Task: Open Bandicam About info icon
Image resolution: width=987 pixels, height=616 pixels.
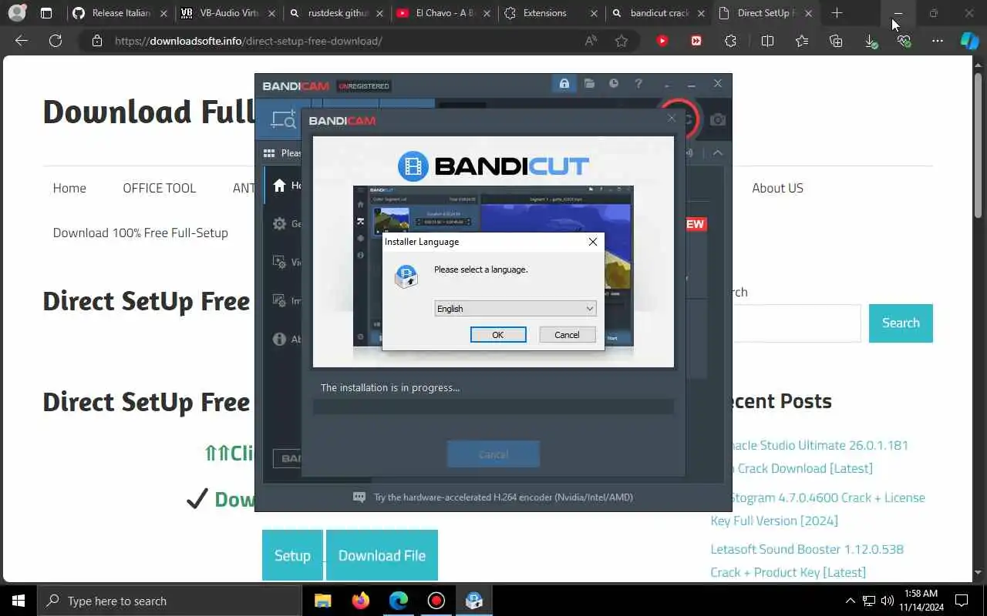Action: [279, 339]
